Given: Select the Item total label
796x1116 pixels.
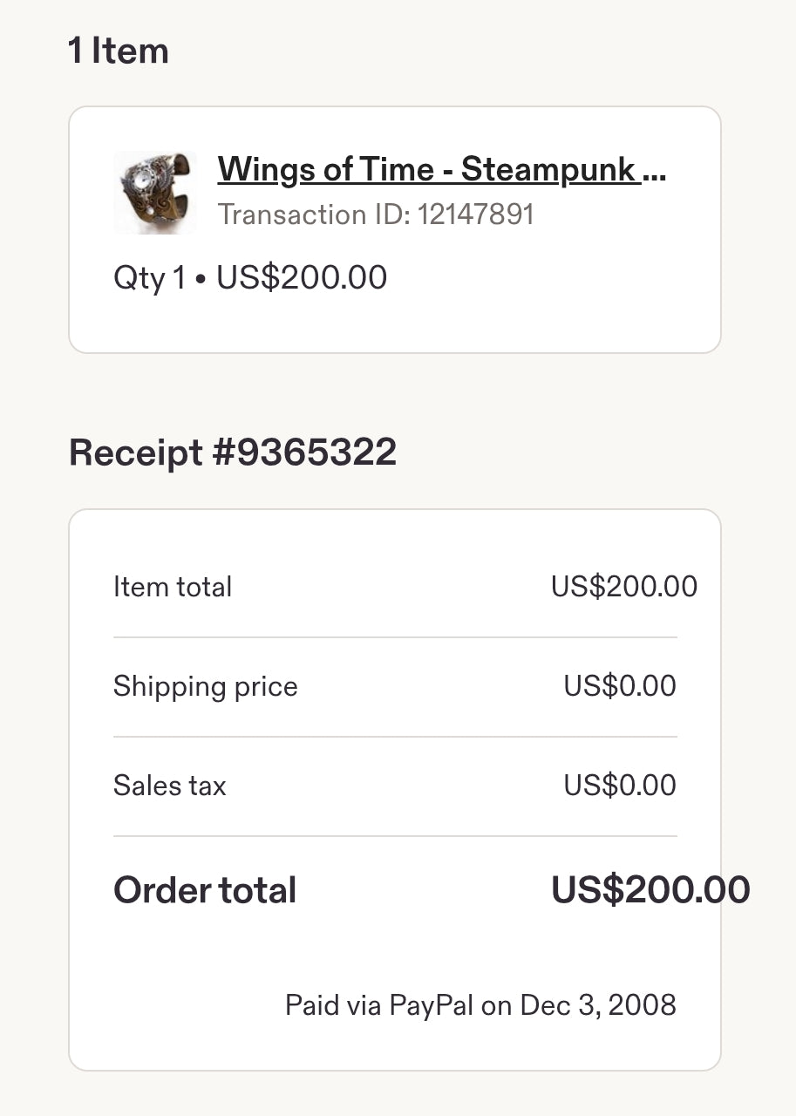Looking at the screenshot, I should [x=173, y=587].
